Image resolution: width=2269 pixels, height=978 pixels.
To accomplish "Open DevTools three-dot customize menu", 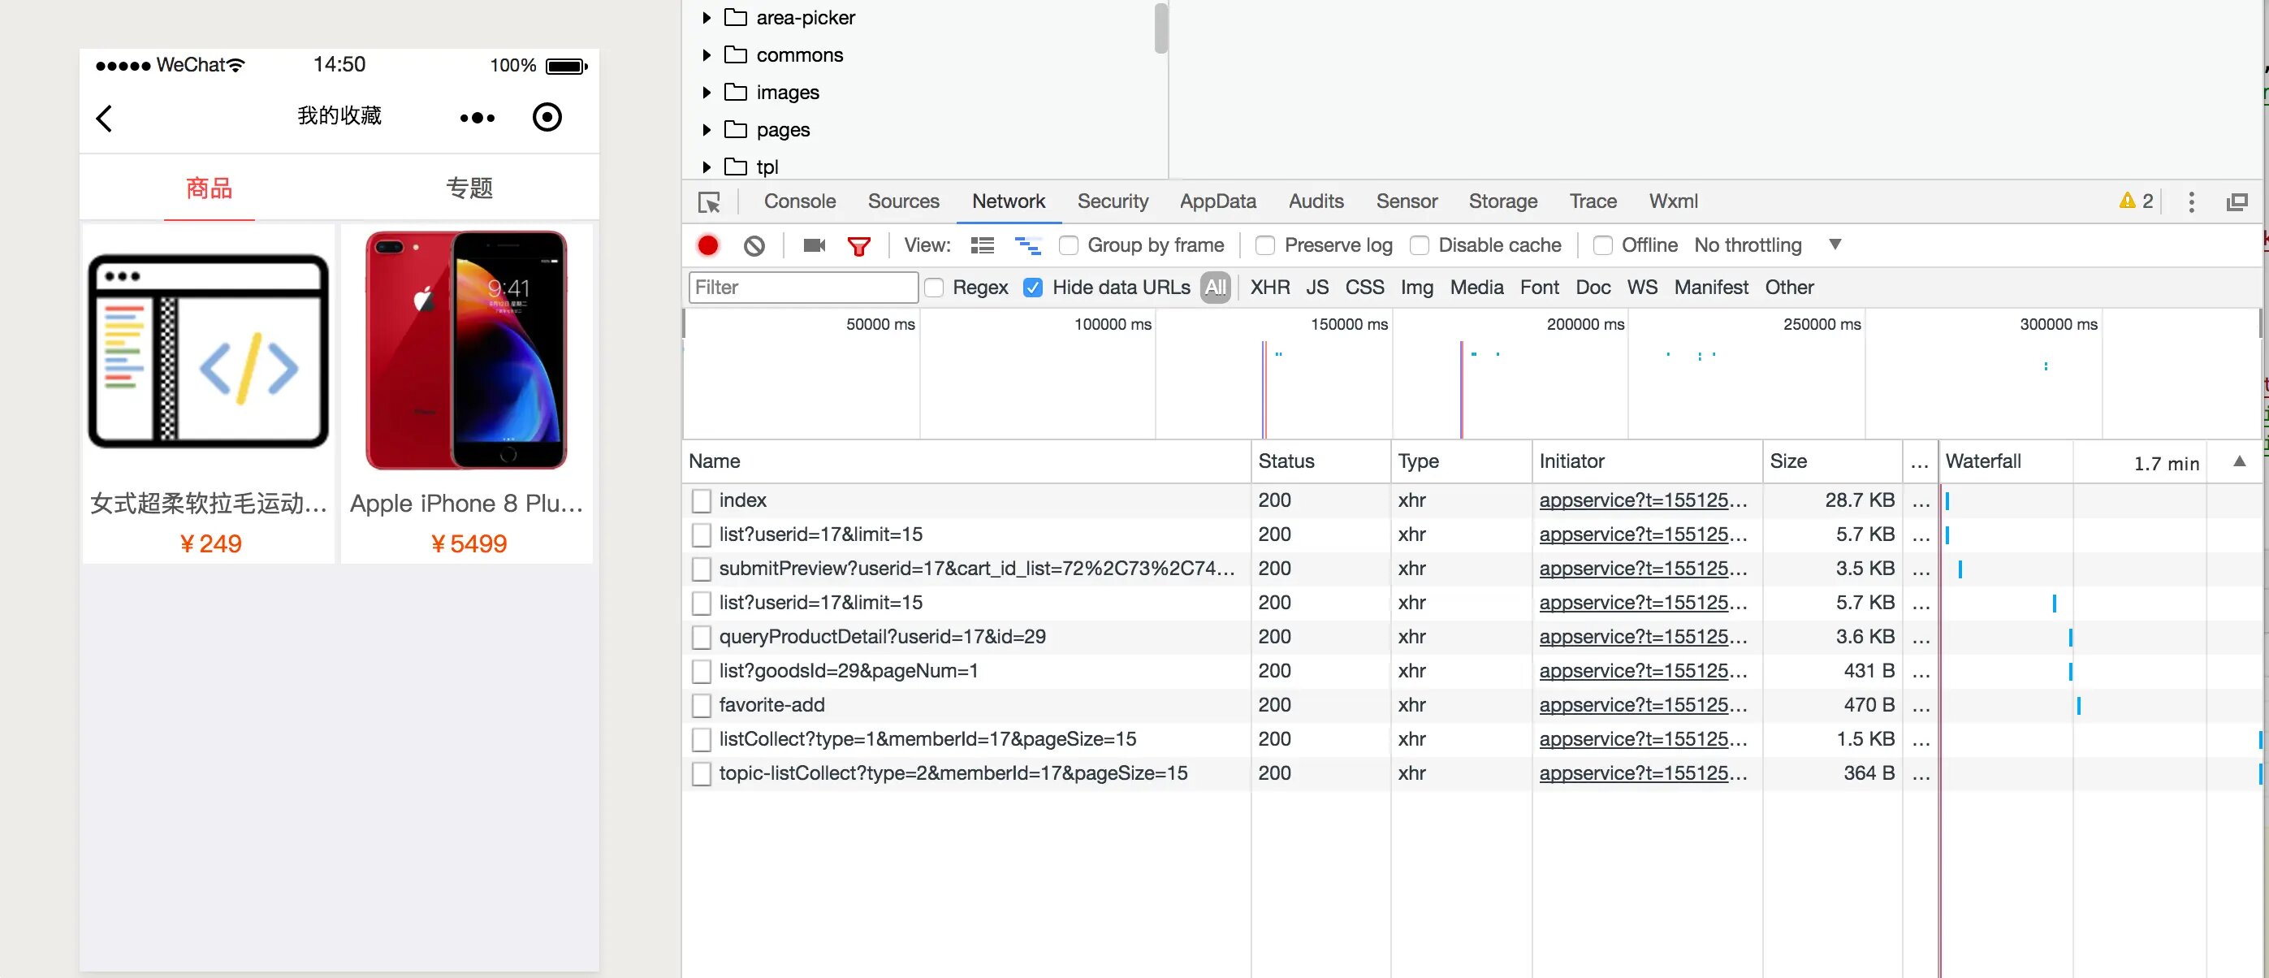I will coord(2190,201).
